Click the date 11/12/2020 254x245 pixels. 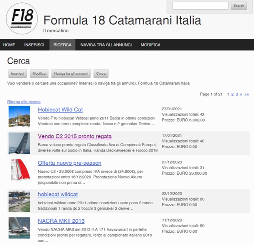click(x=172, y=220)
